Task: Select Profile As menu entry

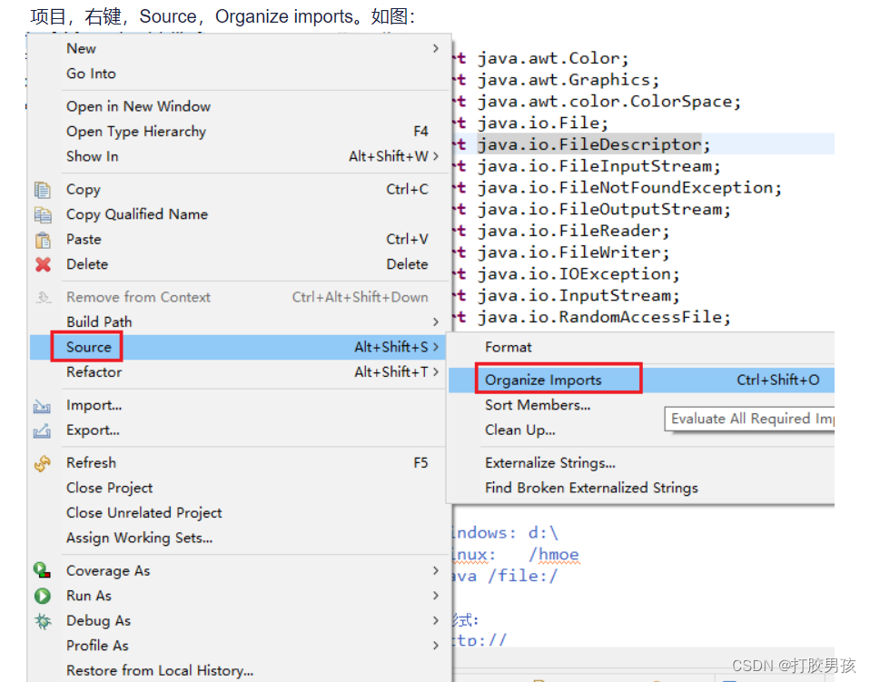Action: 239,646
